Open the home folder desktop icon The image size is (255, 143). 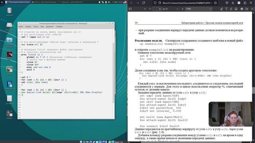pos(9,42)
